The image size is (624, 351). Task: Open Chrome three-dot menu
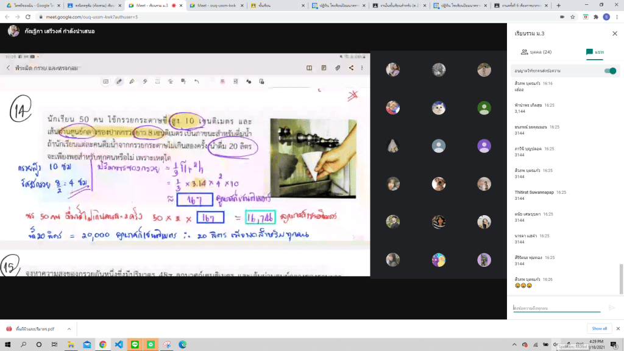pyautogui.click(x=617, y=17)
